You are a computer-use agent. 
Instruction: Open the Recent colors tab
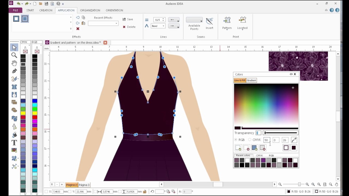[x=243, y=155]
